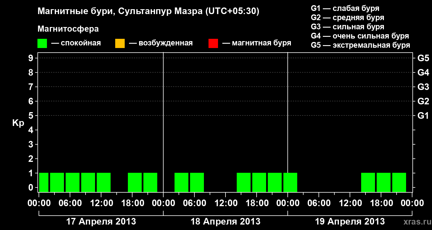Click the green спокойная legend swatch

[42, 43]
